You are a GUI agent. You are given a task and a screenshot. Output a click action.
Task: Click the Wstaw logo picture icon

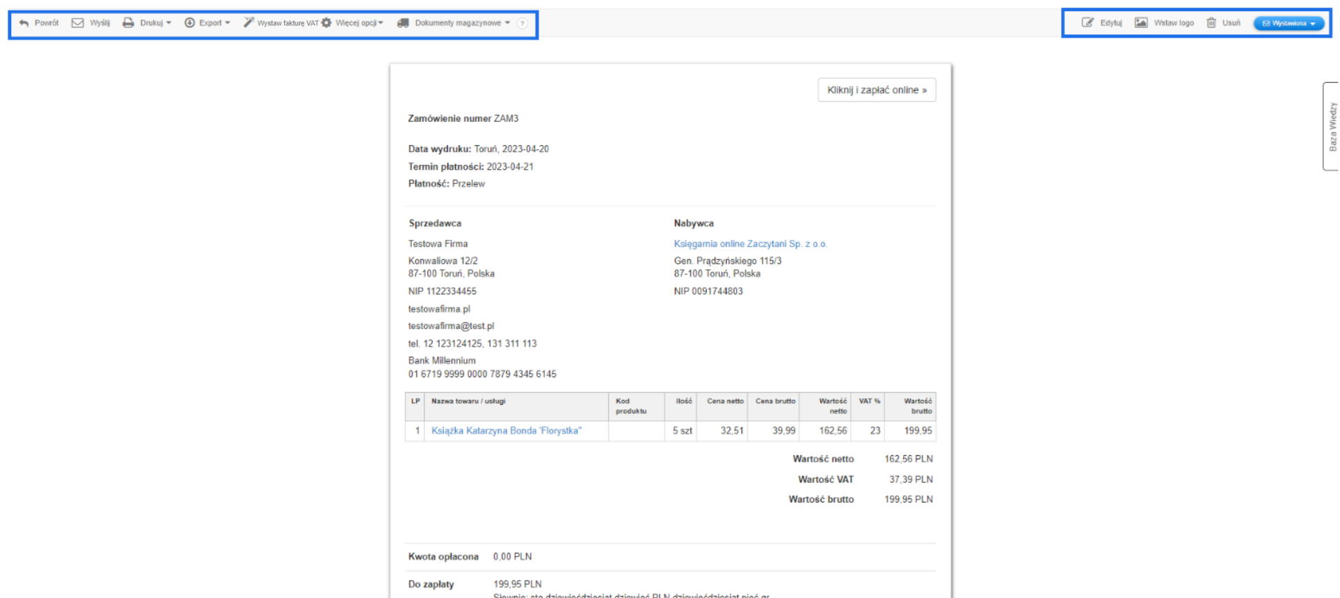(x=1141, y=23)
